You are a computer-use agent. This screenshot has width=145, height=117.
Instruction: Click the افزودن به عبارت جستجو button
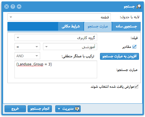119,56
